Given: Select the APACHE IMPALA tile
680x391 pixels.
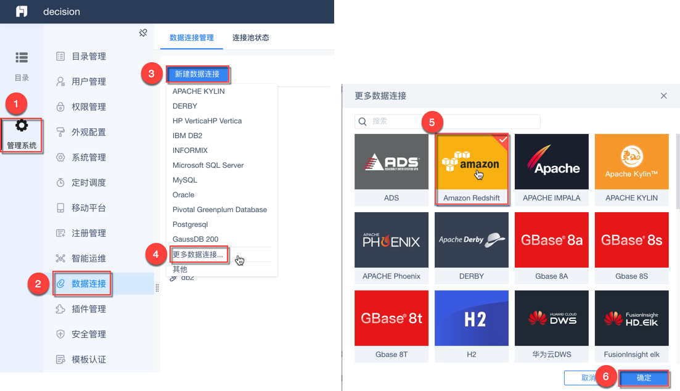Looking at the screenshot, I should tap(552, 169).
